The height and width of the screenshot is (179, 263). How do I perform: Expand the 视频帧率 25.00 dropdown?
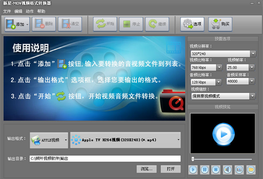click(x=252, y=68)
